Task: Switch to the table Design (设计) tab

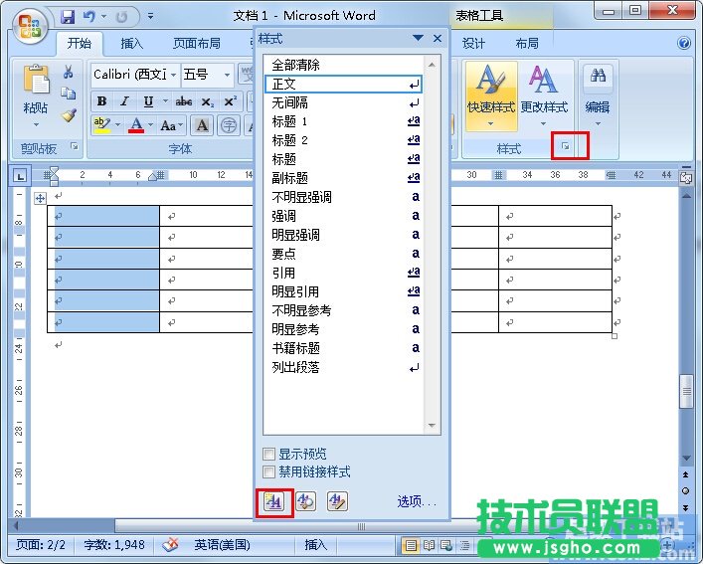Action: pyautogui.click(x=473, y=43)
